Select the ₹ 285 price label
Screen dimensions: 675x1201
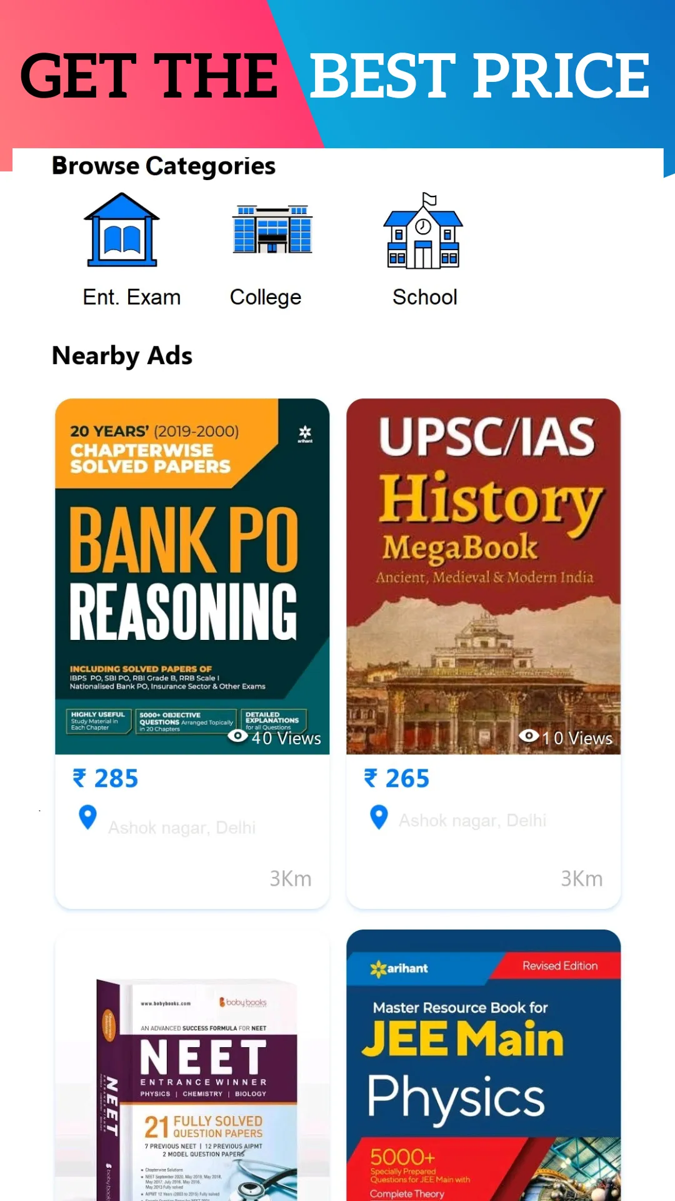click(105, 779)
